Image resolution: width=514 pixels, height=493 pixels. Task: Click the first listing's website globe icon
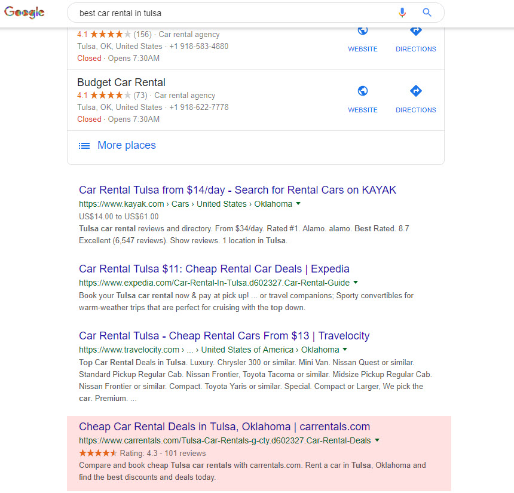[363, 30]
